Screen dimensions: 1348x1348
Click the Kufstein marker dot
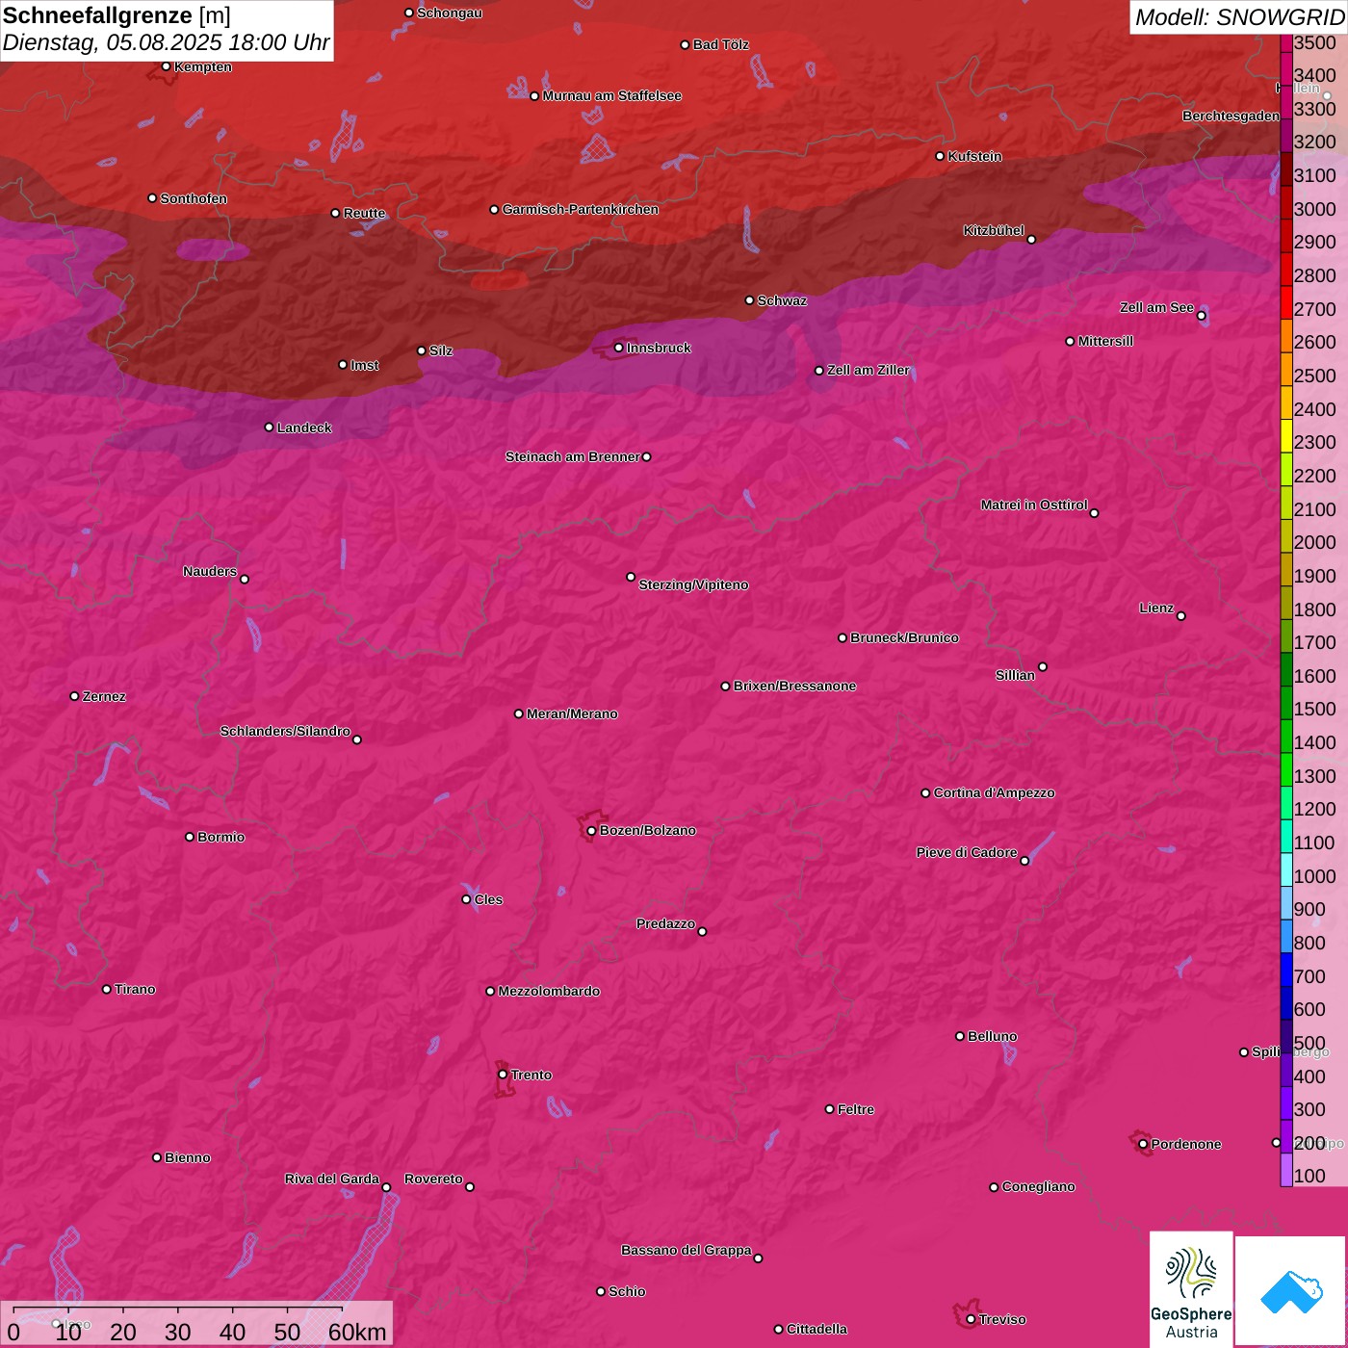[x=940, y=156]
